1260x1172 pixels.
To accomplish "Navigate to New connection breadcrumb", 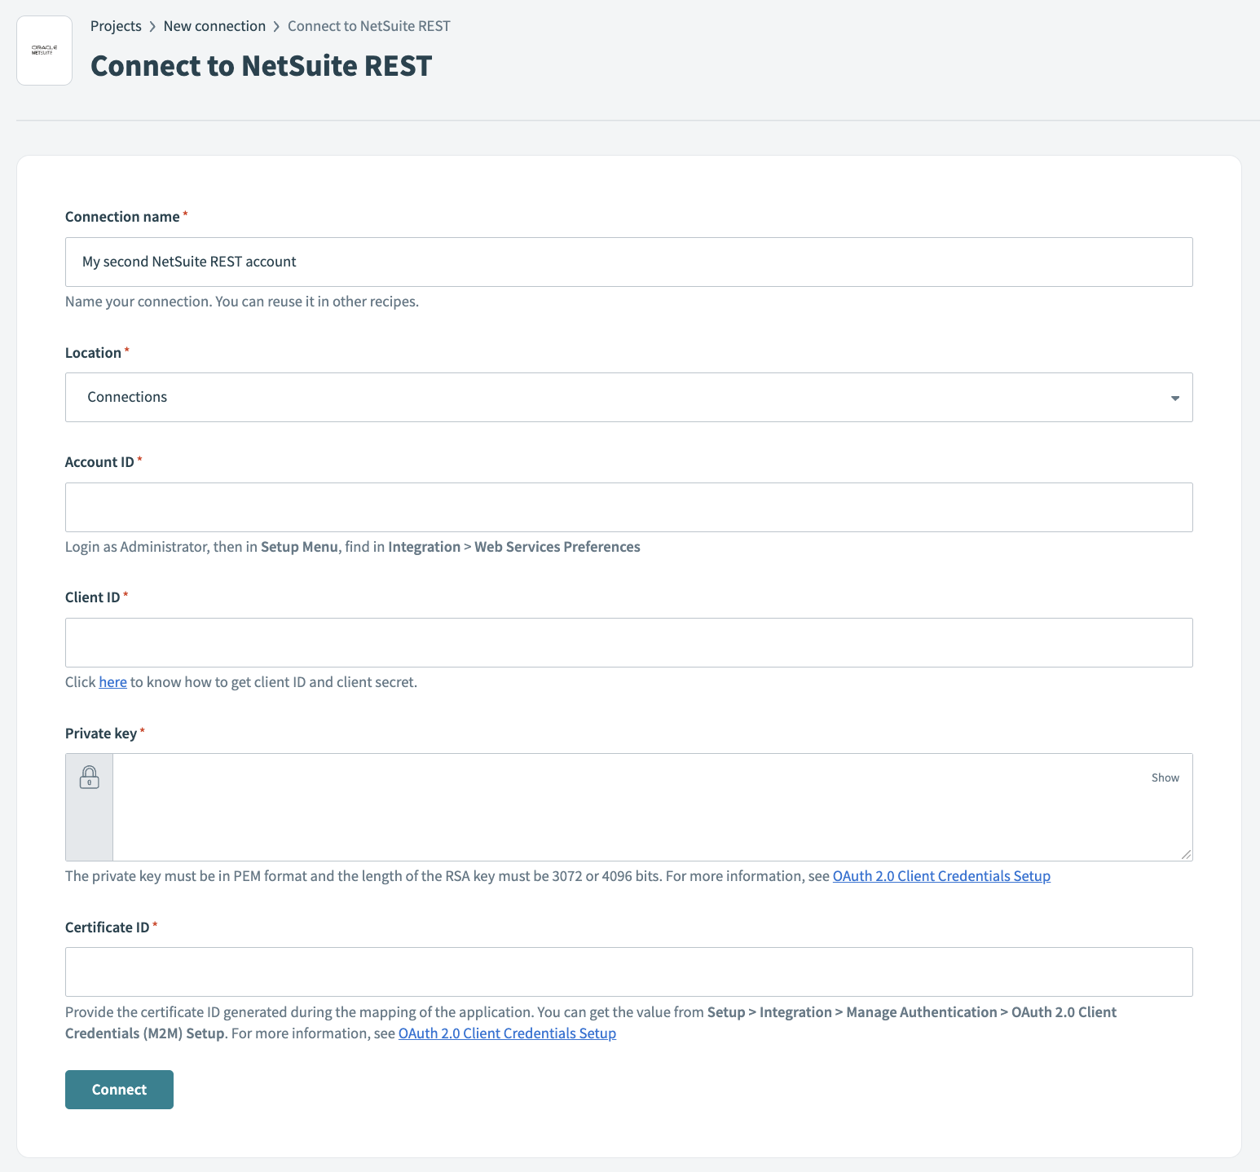I will (214, 26).
